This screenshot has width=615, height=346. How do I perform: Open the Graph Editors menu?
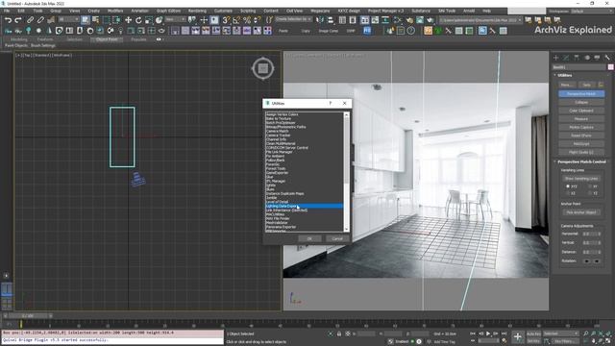tap(169, 11)
